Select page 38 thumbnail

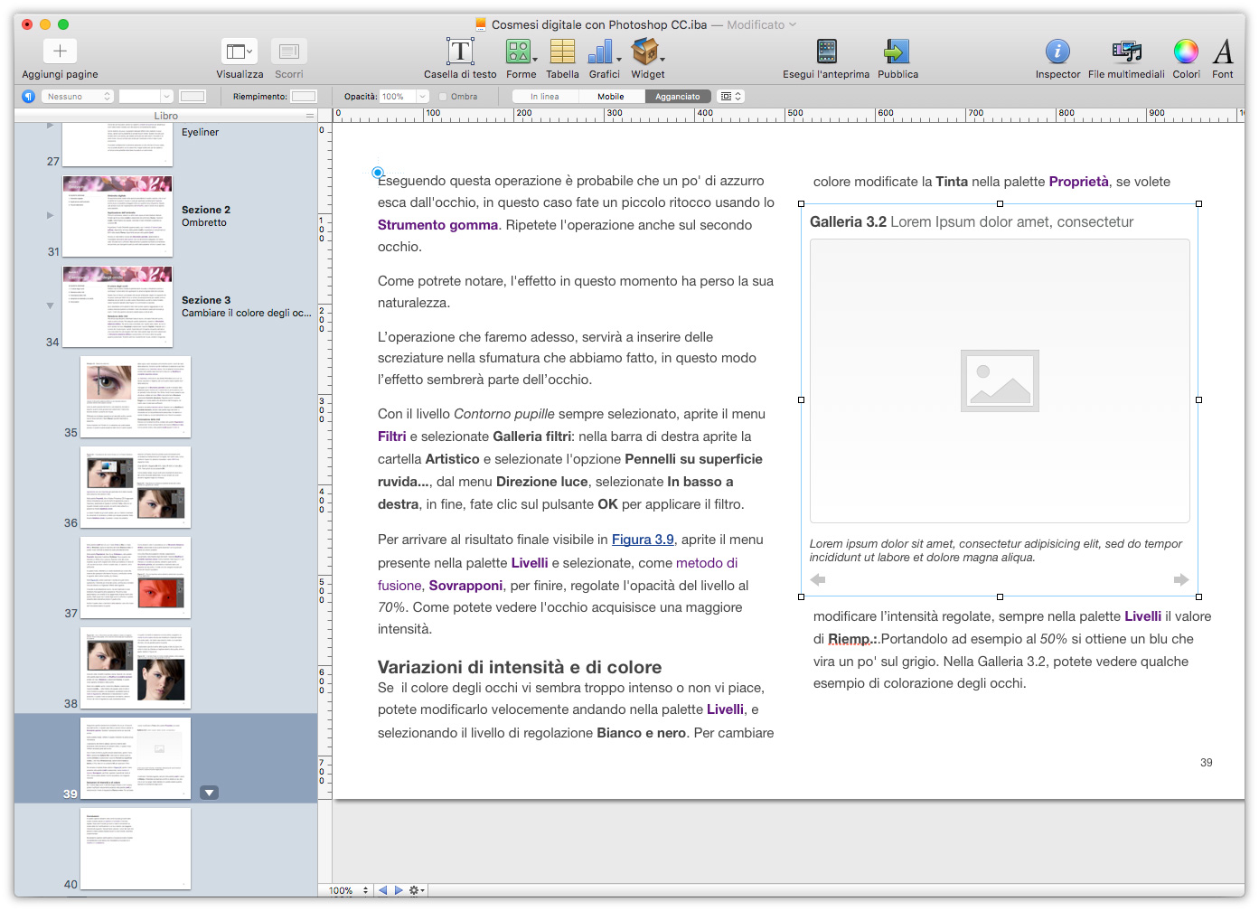pyautogui.click(x=136, y=669)
